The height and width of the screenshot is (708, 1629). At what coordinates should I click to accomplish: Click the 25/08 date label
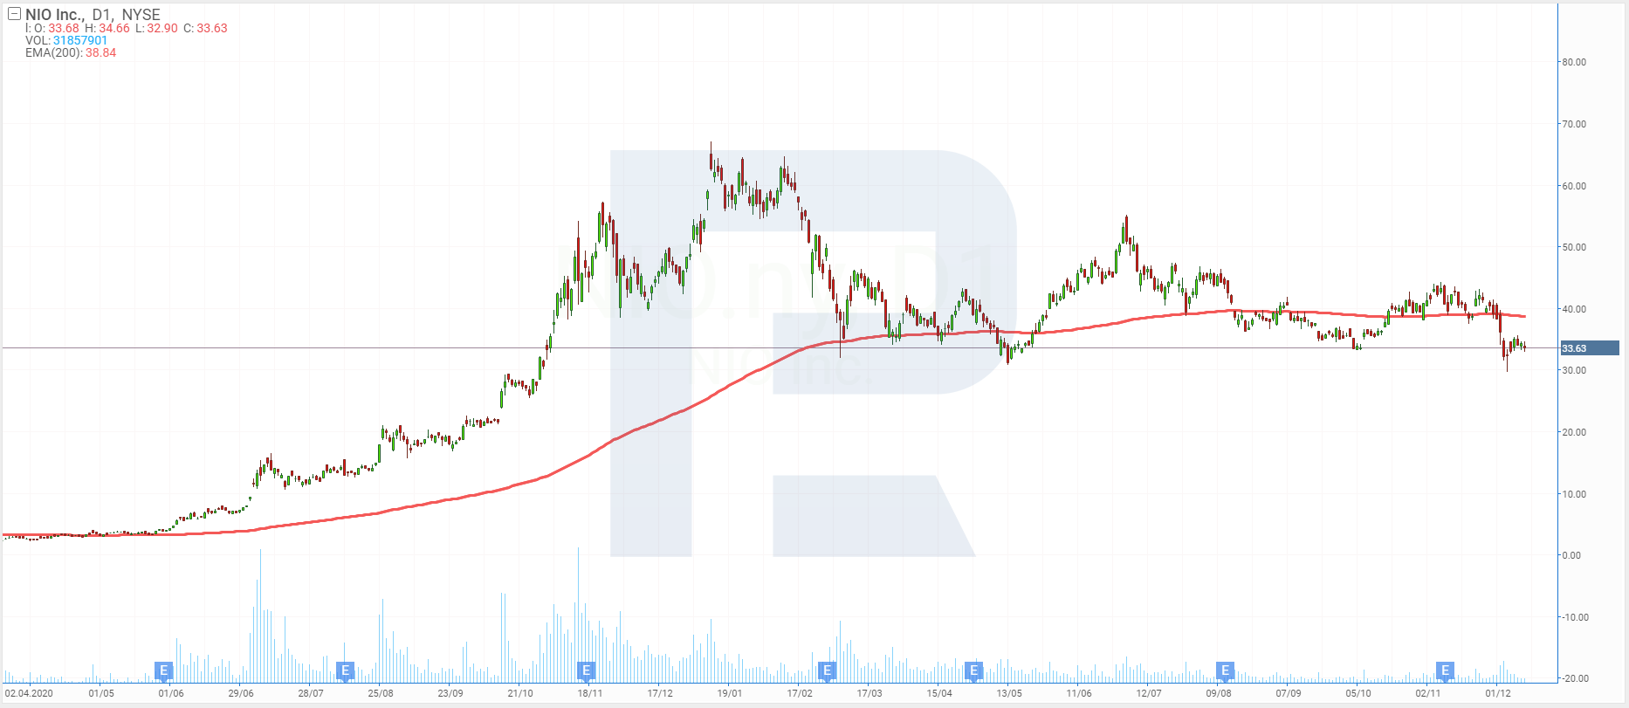(x=381, y=694)
